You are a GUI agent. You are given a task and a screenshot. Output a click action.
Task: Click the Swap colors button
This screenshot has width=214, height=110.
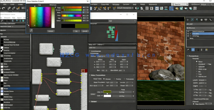(x=93, y=94)
